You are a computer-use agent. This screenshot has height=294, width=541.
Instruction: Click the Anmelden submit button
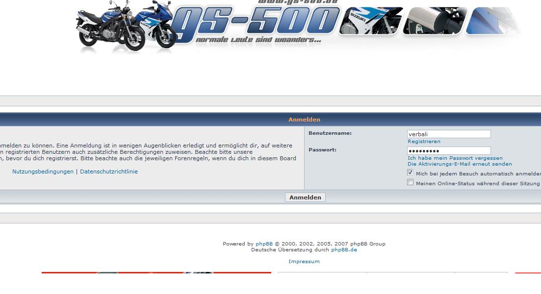(x=305, y=197)
